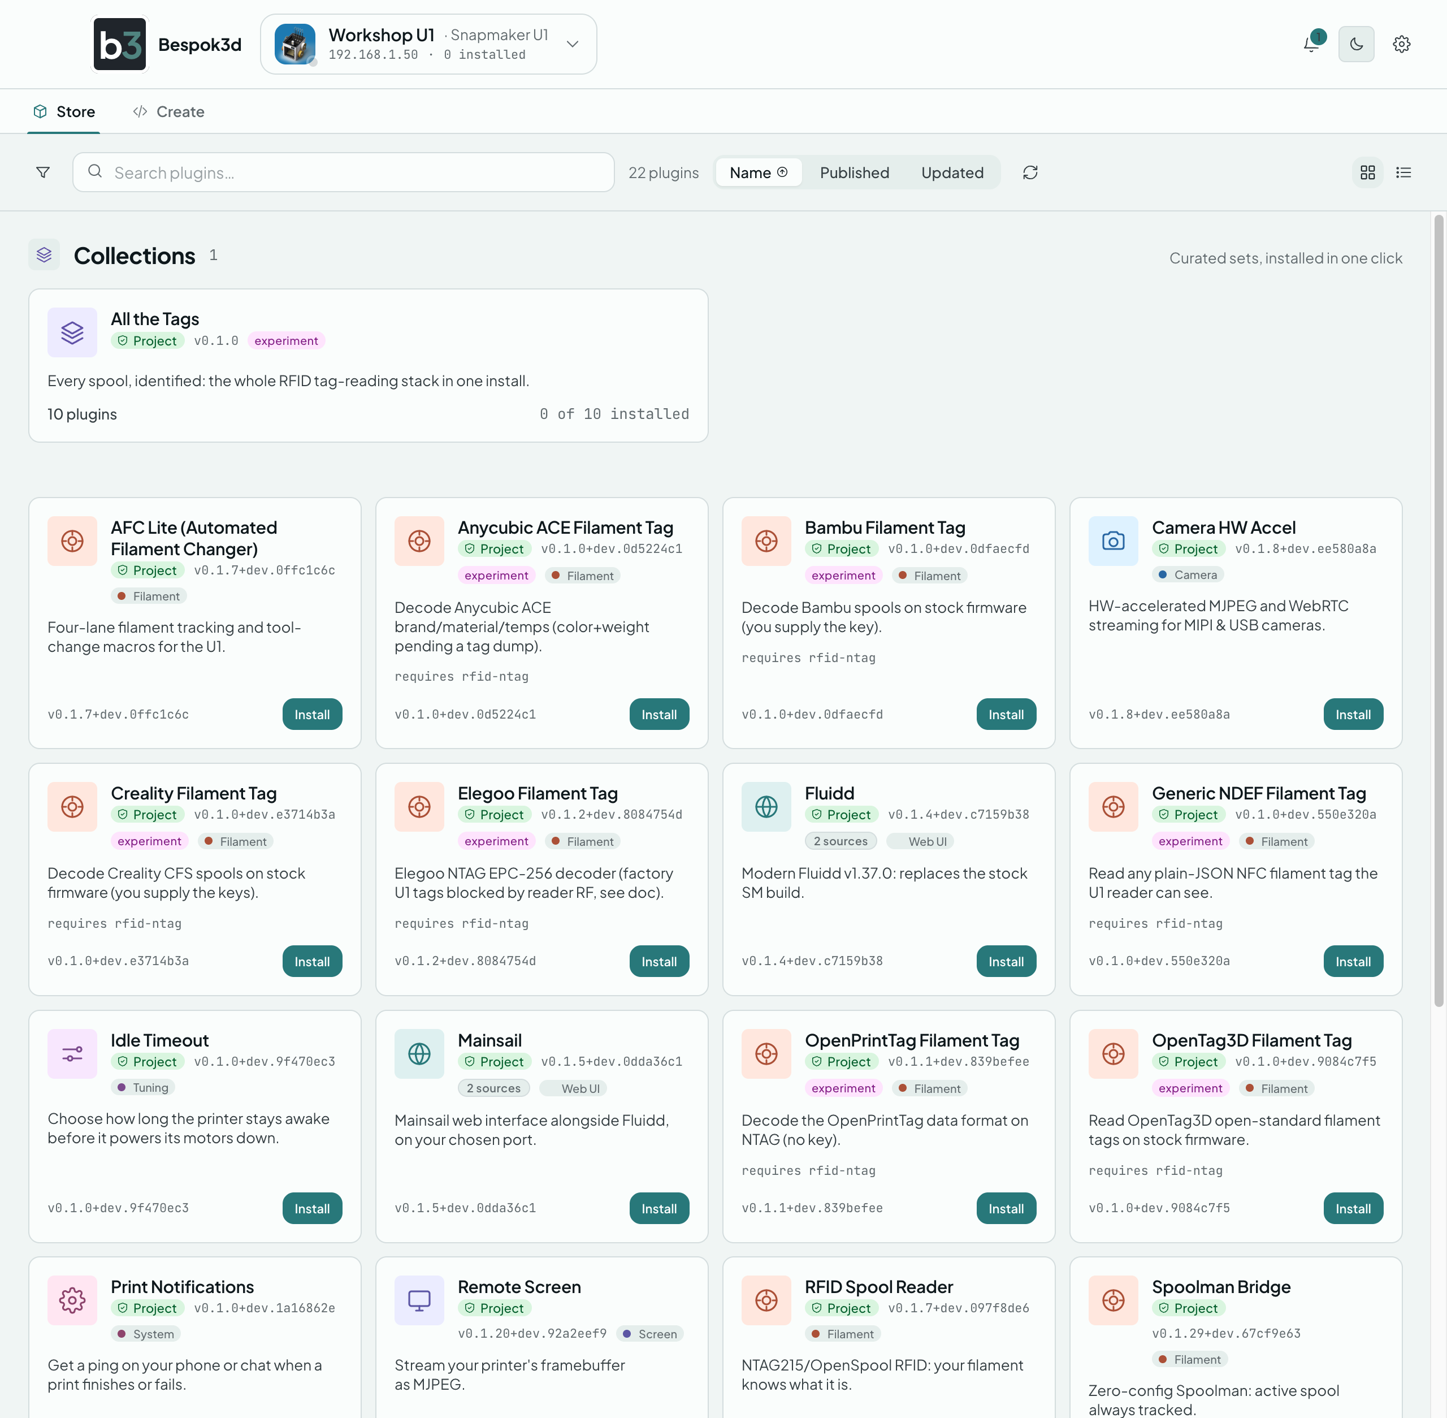The height and width of the screenshot is (1418, 1447).
Task: Open the Fluidd 2 sources badge
Action: coord(841,841)
